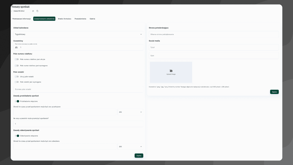The height and width of the screenshot is (165, 293).
Task: Click the camera icon in upload area
Action: (171, 71)
